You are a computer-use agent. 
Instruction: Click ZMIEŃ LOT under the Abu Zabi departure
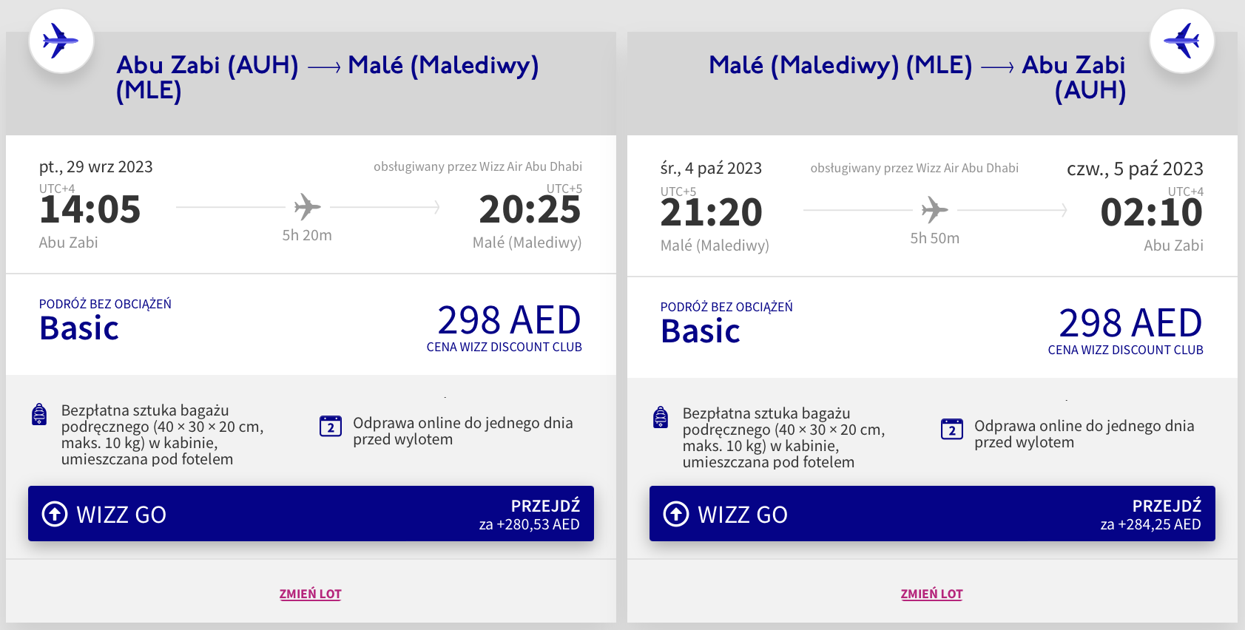pos(310,594)
